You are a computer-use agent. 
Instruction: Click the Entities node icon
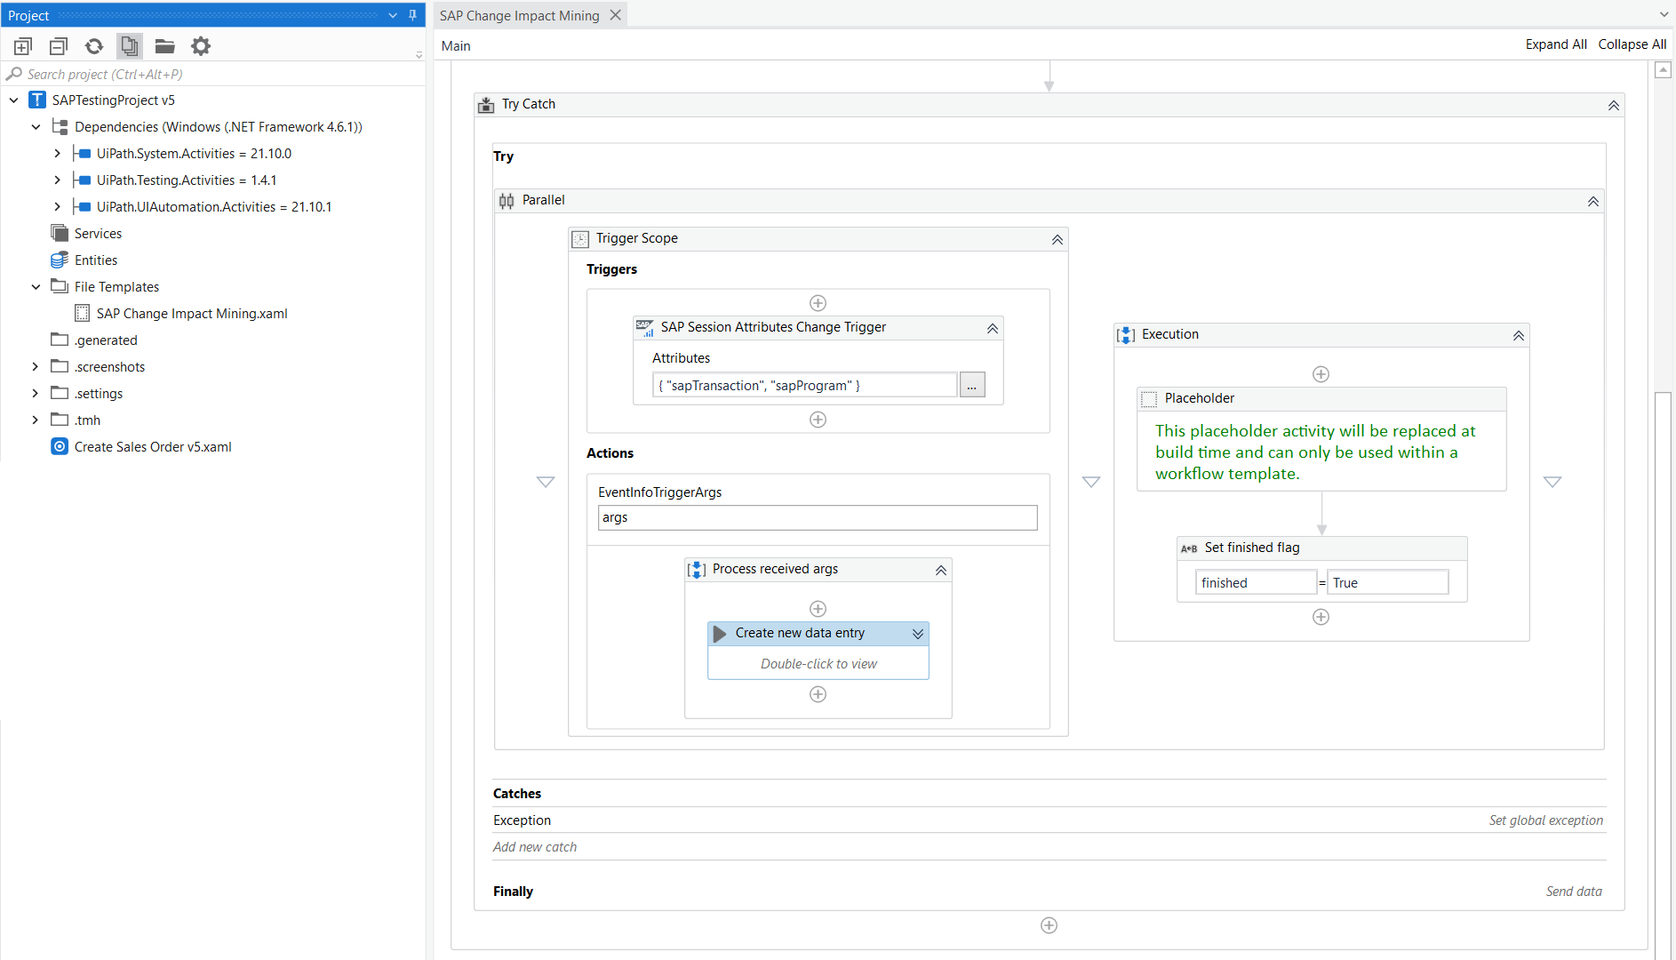(x=60, y=260)
